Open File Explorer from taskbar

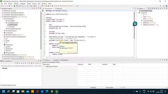coord(23,91)
